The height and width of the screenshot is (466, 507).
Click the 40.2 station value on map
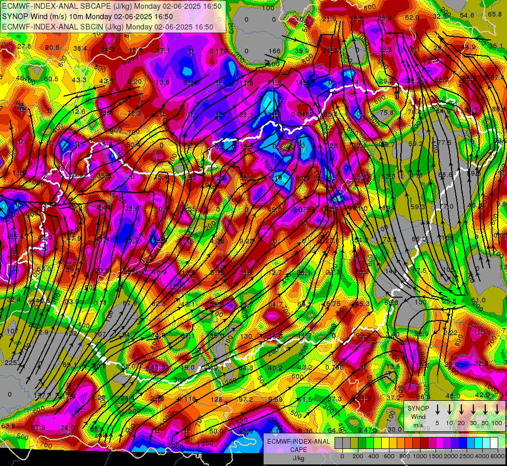pyautogui.click(x=276, y=368)
